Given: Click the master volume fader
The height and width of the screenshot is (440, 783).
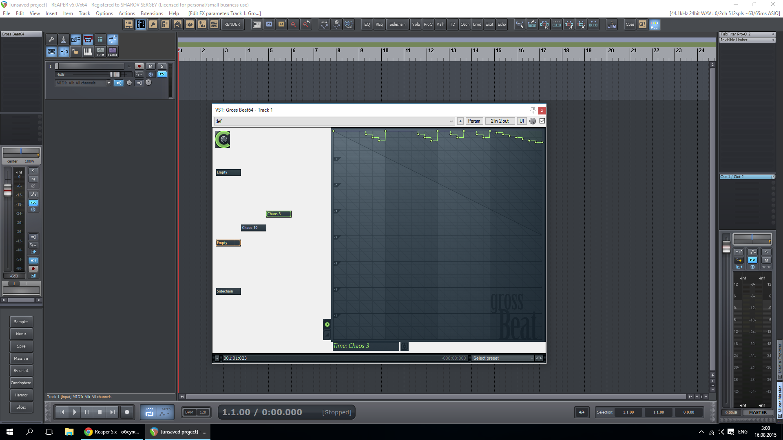Looking at the screenshot, I should coord(726,247).
